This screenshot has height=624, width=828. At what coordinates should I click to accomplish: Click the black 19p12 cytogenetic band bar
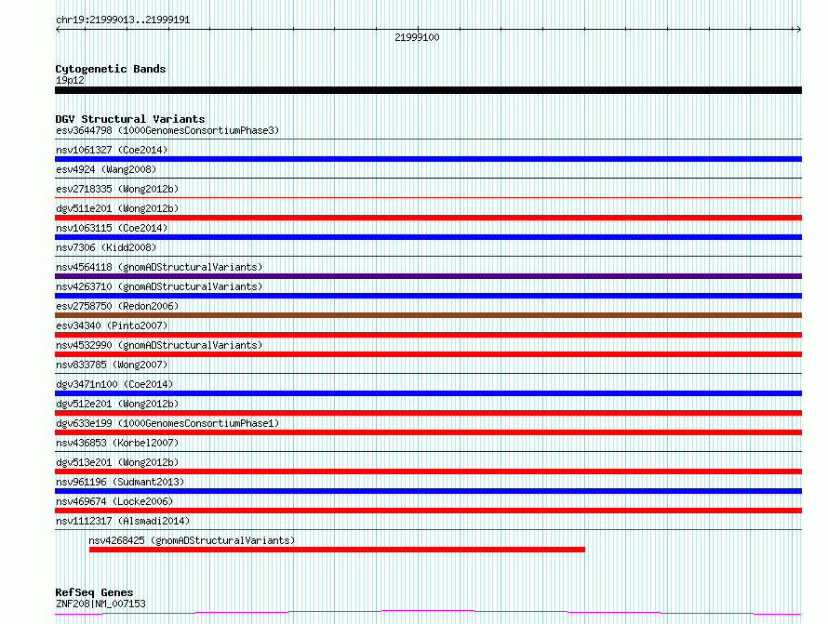point(428,90)
